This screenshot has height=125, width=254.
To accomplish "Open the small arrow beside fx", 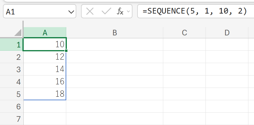I will click(128, 12).
